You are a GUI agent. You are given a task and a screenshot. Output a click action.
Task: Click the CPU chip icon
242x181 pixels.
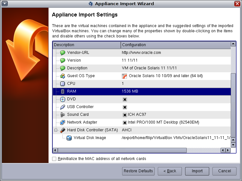[x=62, y=84]
